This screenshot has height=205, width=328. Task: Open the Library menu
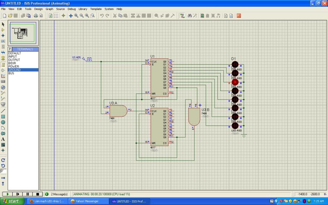click(x=83, y=9)
